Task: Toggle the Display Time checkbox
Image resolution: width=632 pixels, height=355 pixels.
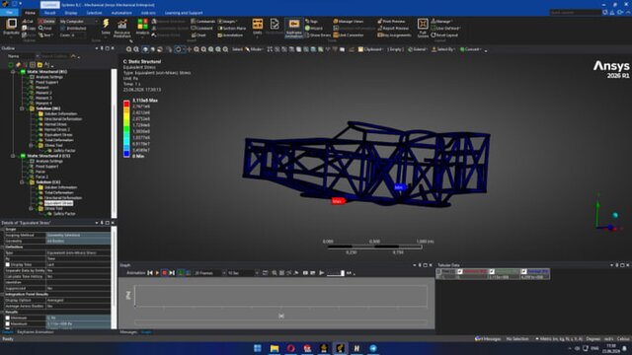Action: click(x=8, y=264)
